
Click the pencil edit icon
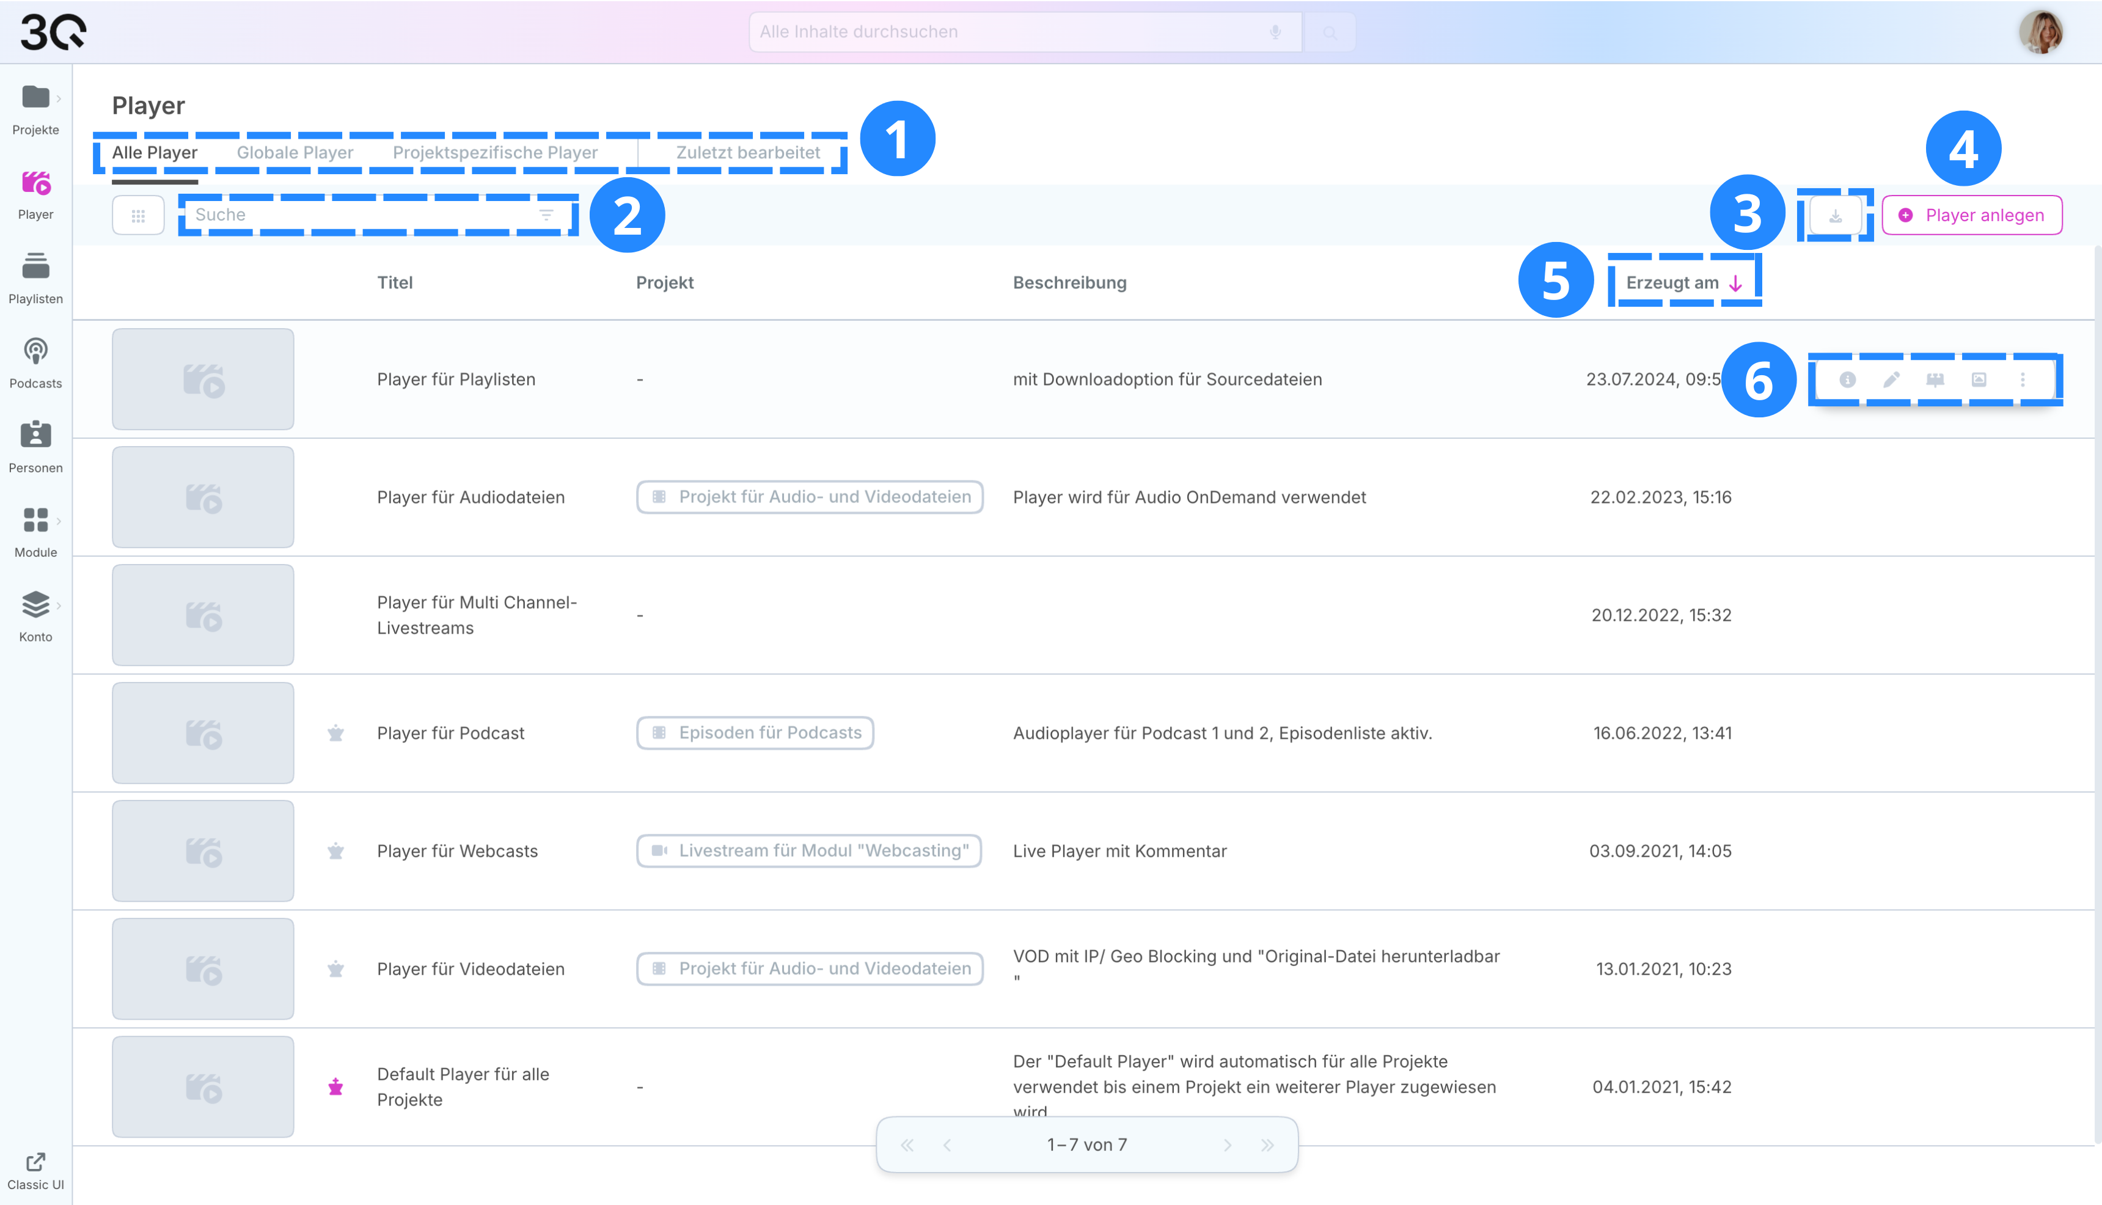pos(1891,380)
